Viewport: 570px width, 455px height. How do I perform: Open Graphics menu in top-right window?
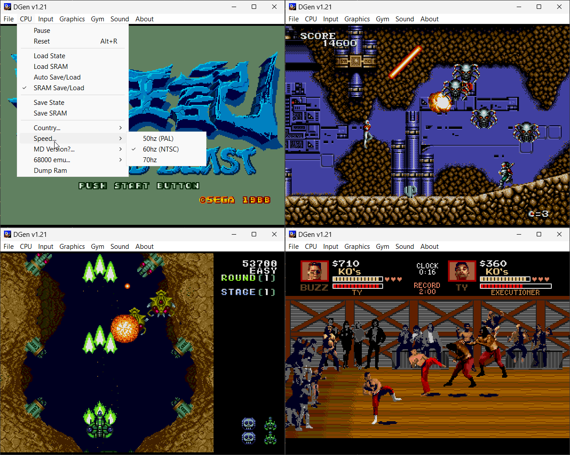(357, 19)
